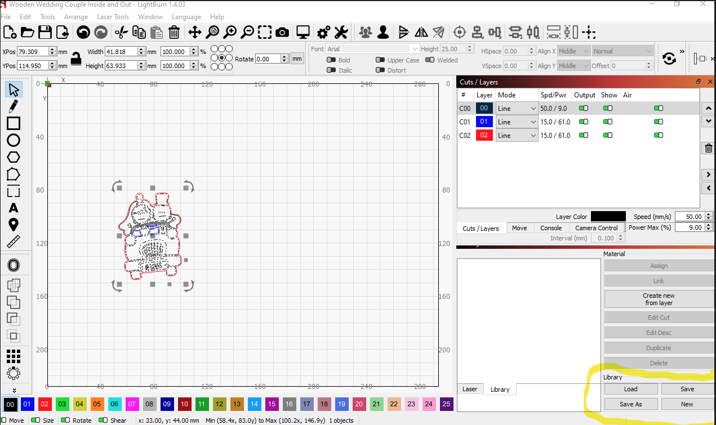Open Mode dropdown for layer C02
The image size is (716, 425).
(517, 135)
